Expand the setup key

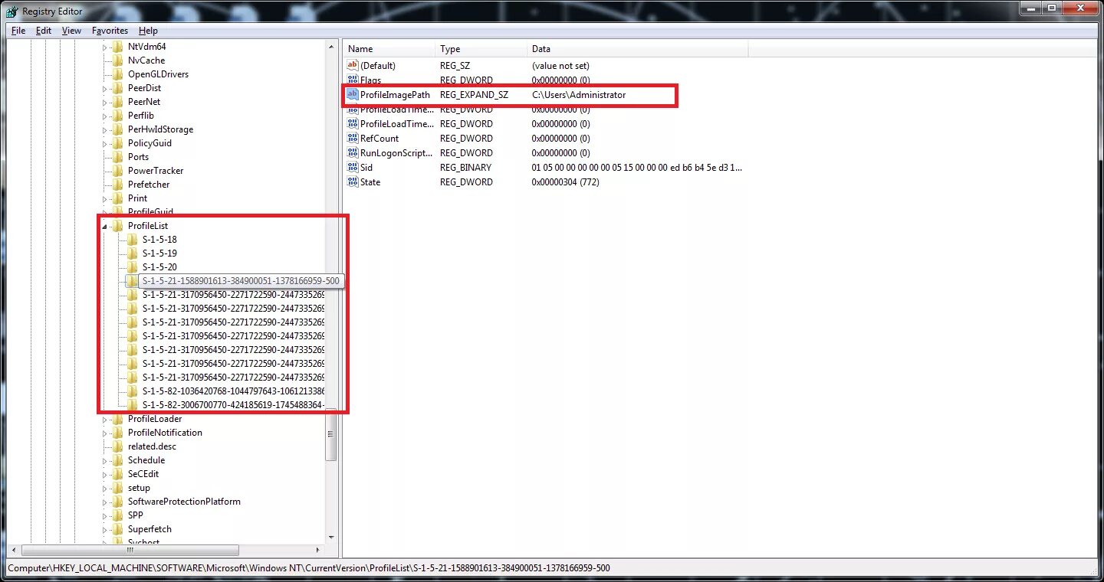pos(105,488)
